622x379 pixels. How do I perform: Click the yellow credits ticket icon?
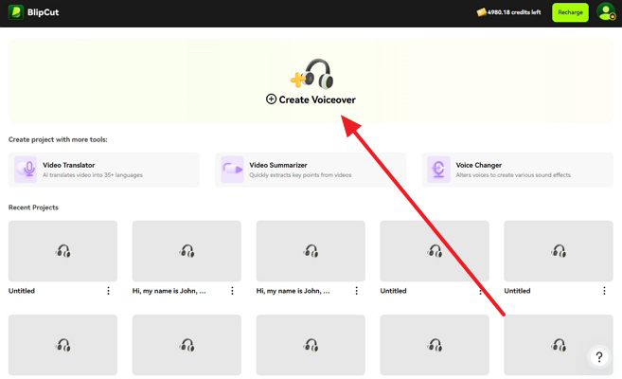point(481,12)
